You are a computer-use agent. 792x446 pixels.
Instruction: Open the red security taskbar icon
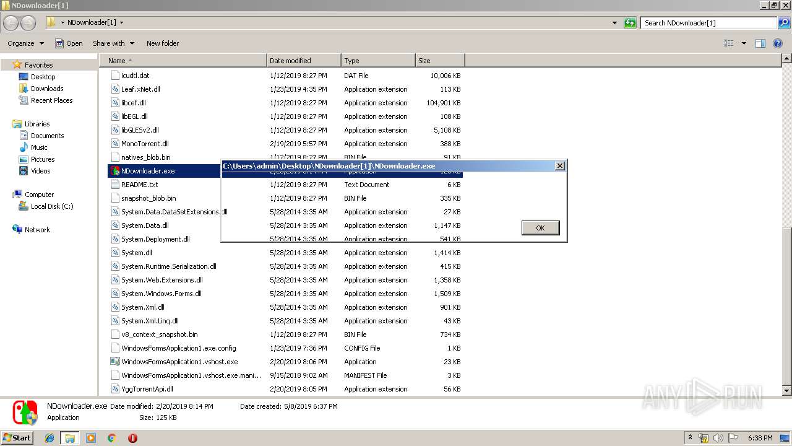(x=132, y=438)
